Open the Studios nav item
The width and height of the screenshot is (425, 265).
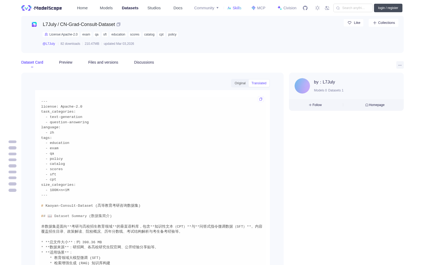tap(154, 8)
